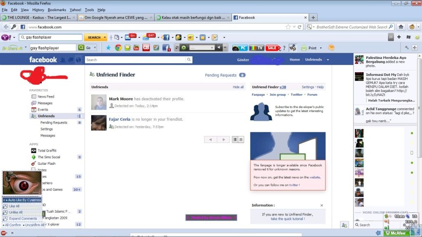The height and width of the screenshot is (237, 422).
Task: Click the printer Print icon
Action: (x=304, y=48)
